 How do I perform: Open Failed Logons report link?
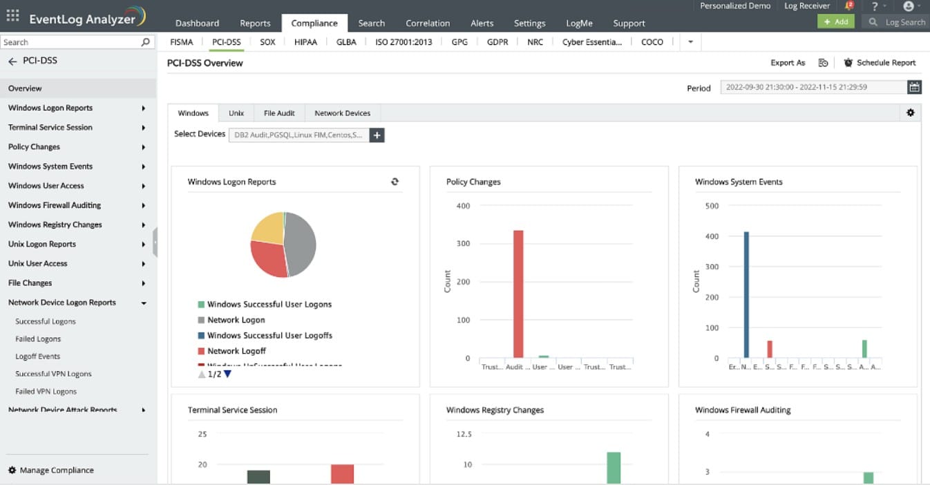pyautogui.click(x=38, y=339)
